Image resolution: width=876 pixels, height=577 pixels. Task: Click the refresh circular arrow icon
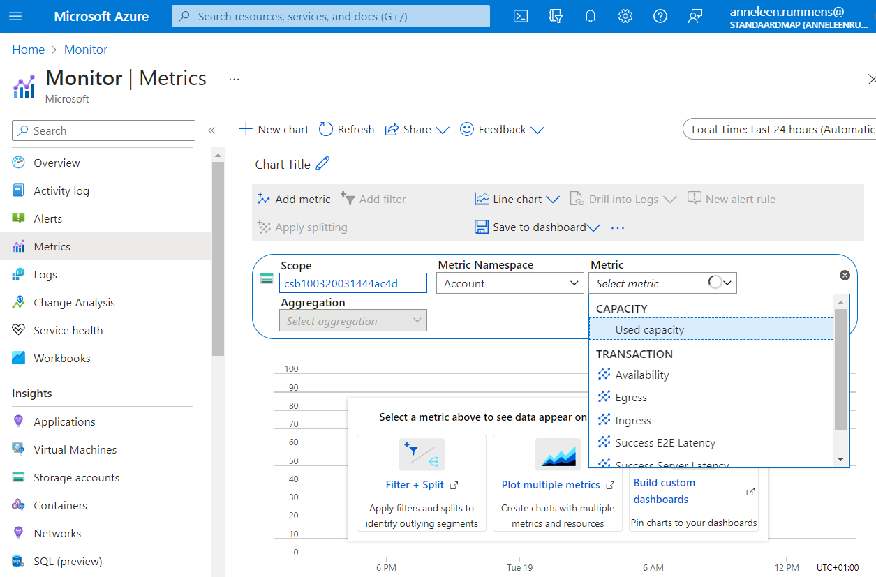tap(326, 129)
